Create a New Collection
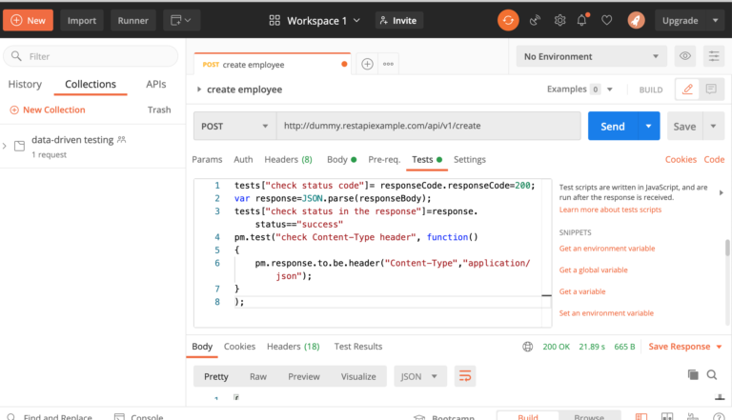This screenshot has width=732, height=420. click(48, 110)
